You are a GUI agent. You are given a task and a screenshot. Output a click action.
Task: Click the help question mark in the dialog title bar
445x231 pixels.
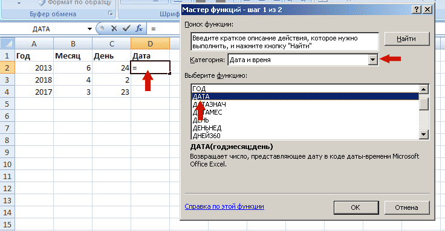417,10
